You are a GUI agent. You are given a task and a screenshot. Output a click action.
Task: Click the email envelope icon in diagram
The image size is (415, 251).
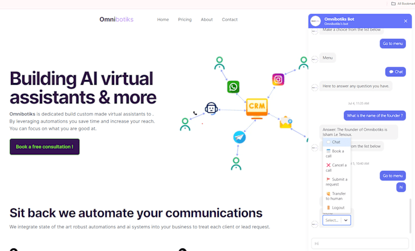(x=286, y=122)
